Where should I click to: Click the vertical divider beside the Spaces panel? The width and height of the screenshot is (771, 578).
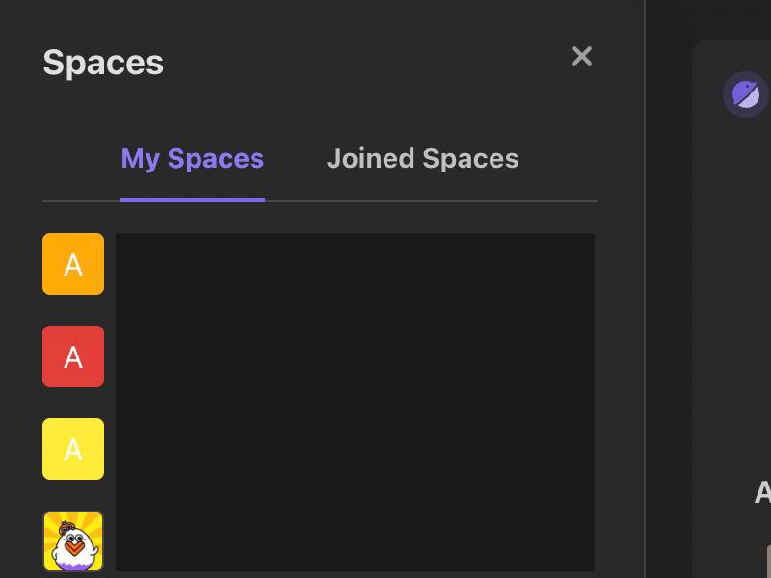[645, 289]
